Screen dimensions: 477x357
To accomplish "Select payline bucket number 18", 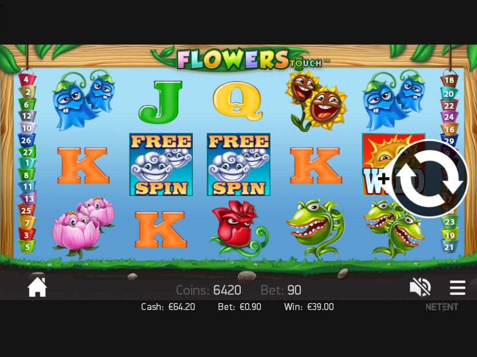I will coord(449,80).
